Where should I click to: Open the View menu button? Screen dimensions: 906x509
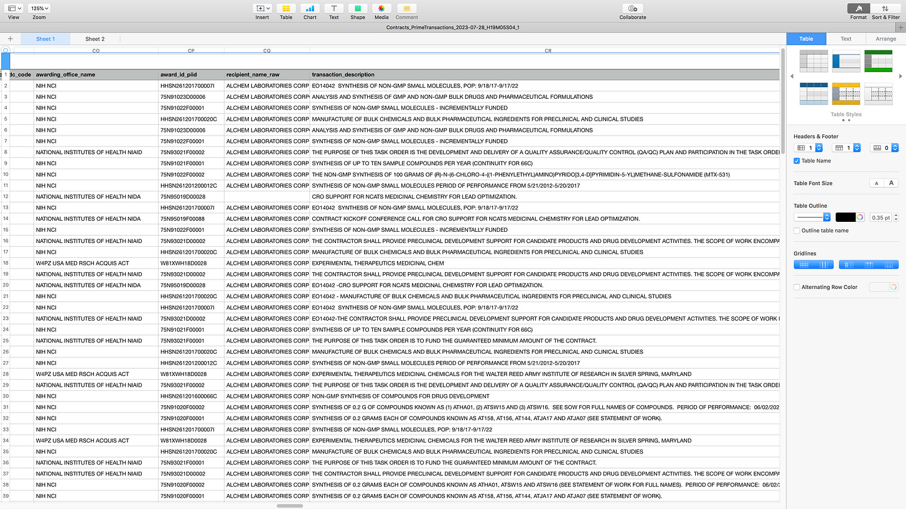[14, 9]
